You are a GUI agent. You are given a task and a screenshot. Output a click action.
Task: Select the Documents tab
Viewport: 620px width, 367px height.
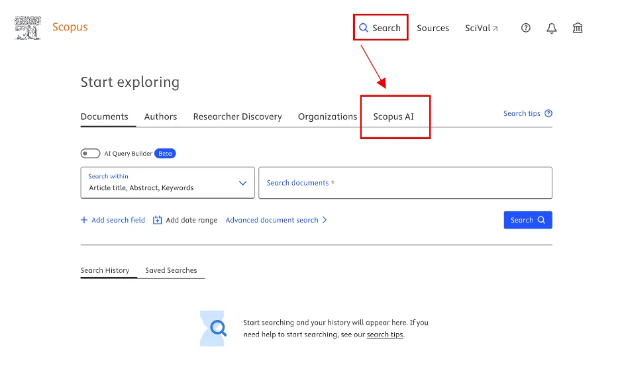click(x=105, y=117)
